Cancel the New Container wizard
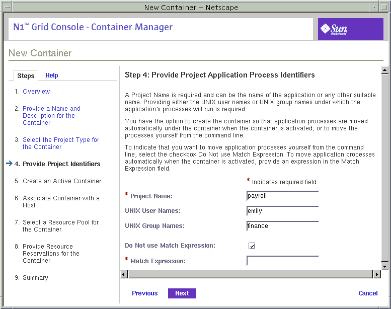Viewport: 391px width, 309px height. tap(368, 293)
